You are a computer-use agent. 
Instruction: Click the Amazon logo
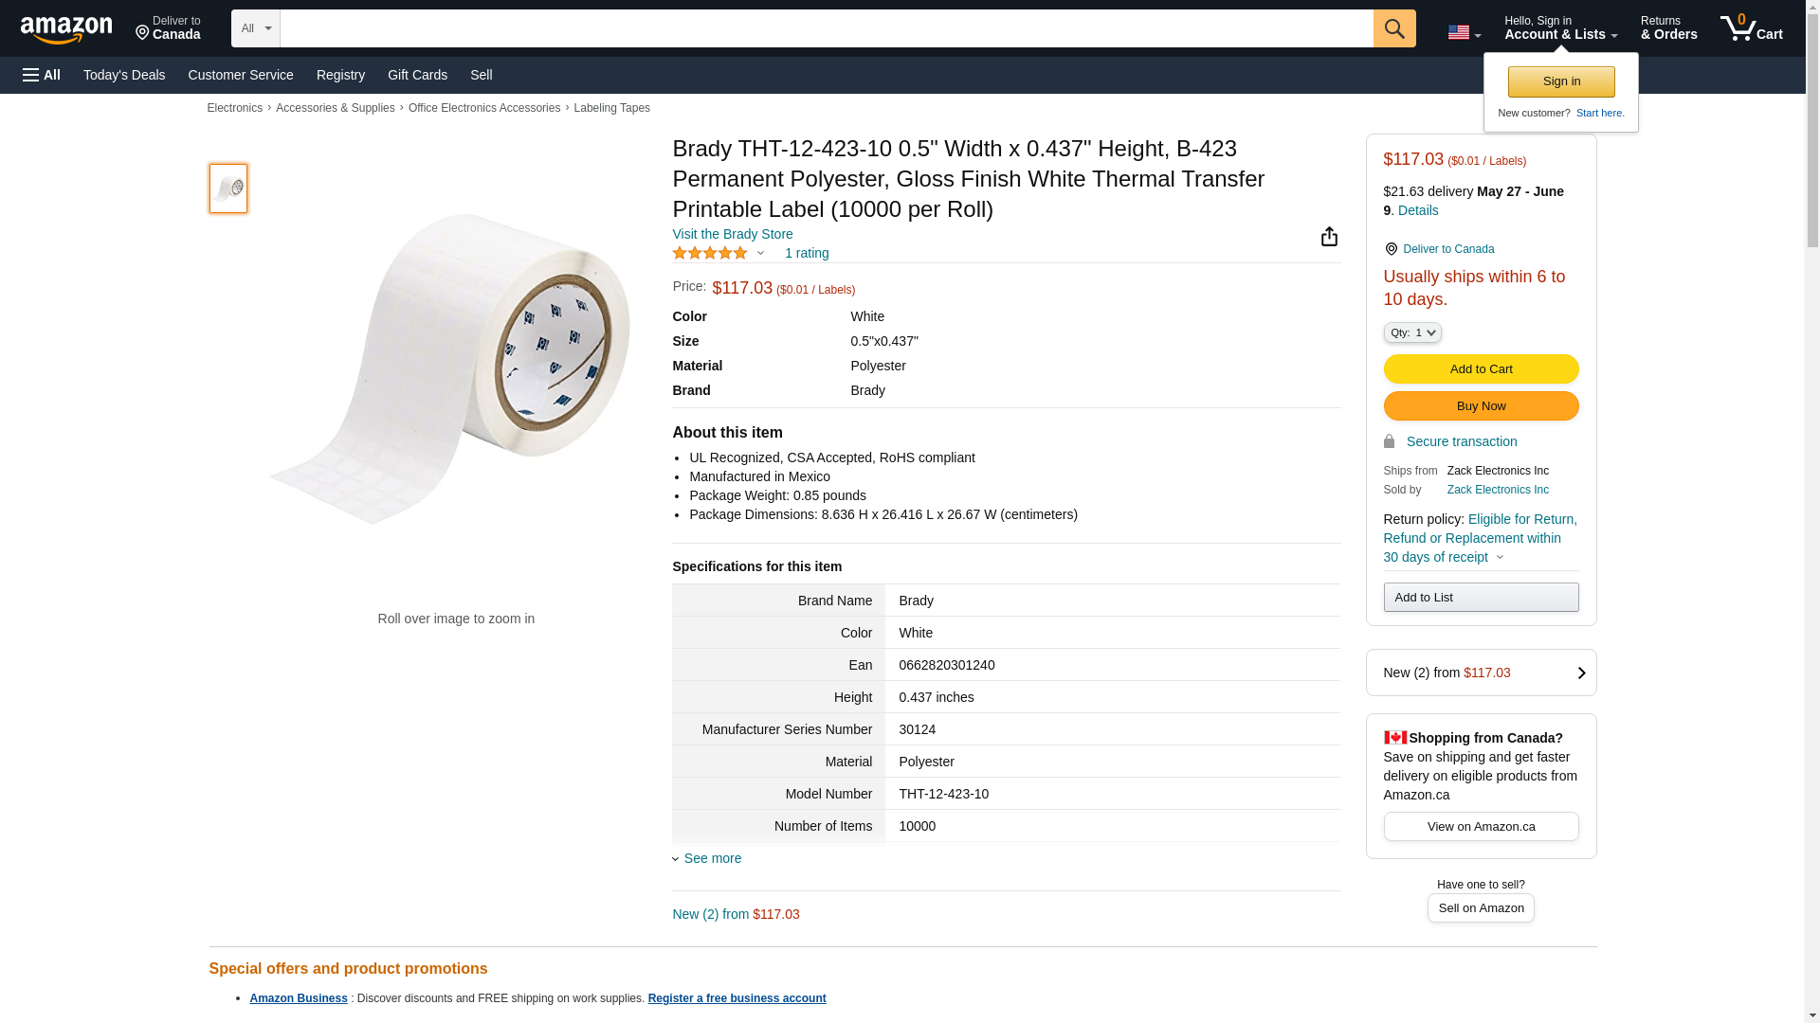click(x=66, y=29)
